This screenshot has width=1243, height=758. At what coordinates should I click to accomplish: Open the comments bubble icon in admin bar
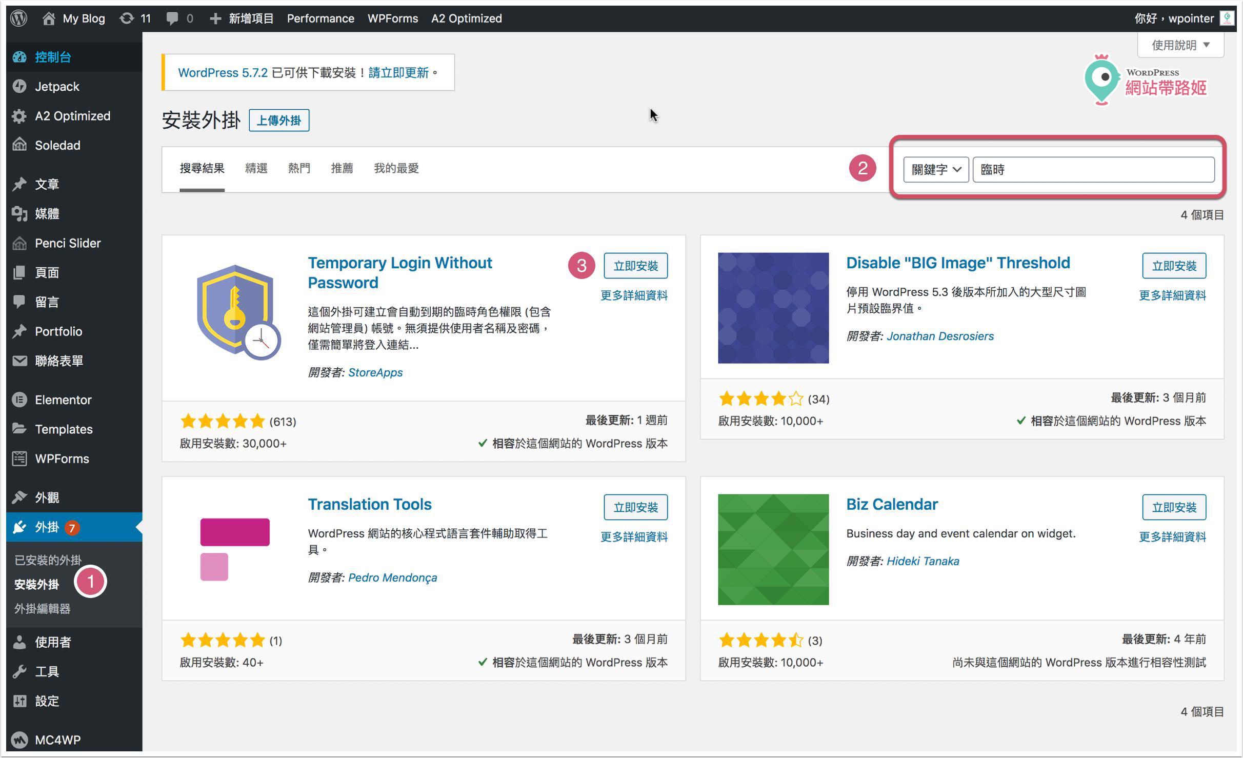172,18
